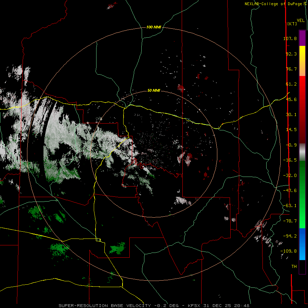This screenshot has width=308, height=308.
Task: Click the '-16.5' scale value
Action: click(290, 160)
